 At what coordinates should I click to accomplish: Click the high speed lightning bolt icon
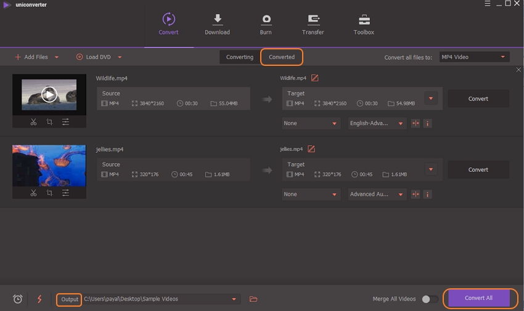click(39, 299)
